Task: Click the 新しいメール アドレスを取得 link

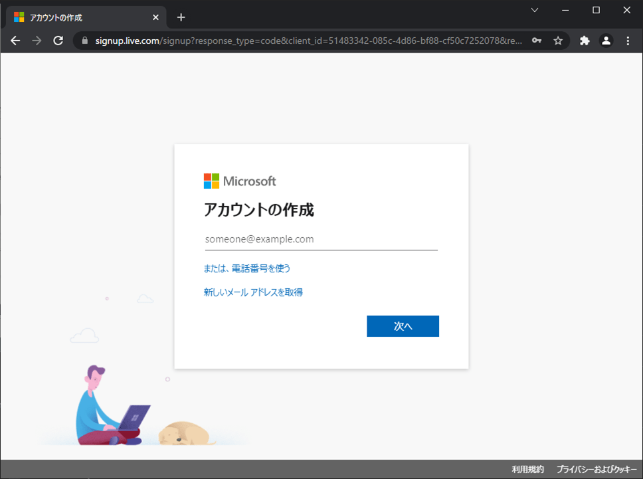Action: coord(253,292)
